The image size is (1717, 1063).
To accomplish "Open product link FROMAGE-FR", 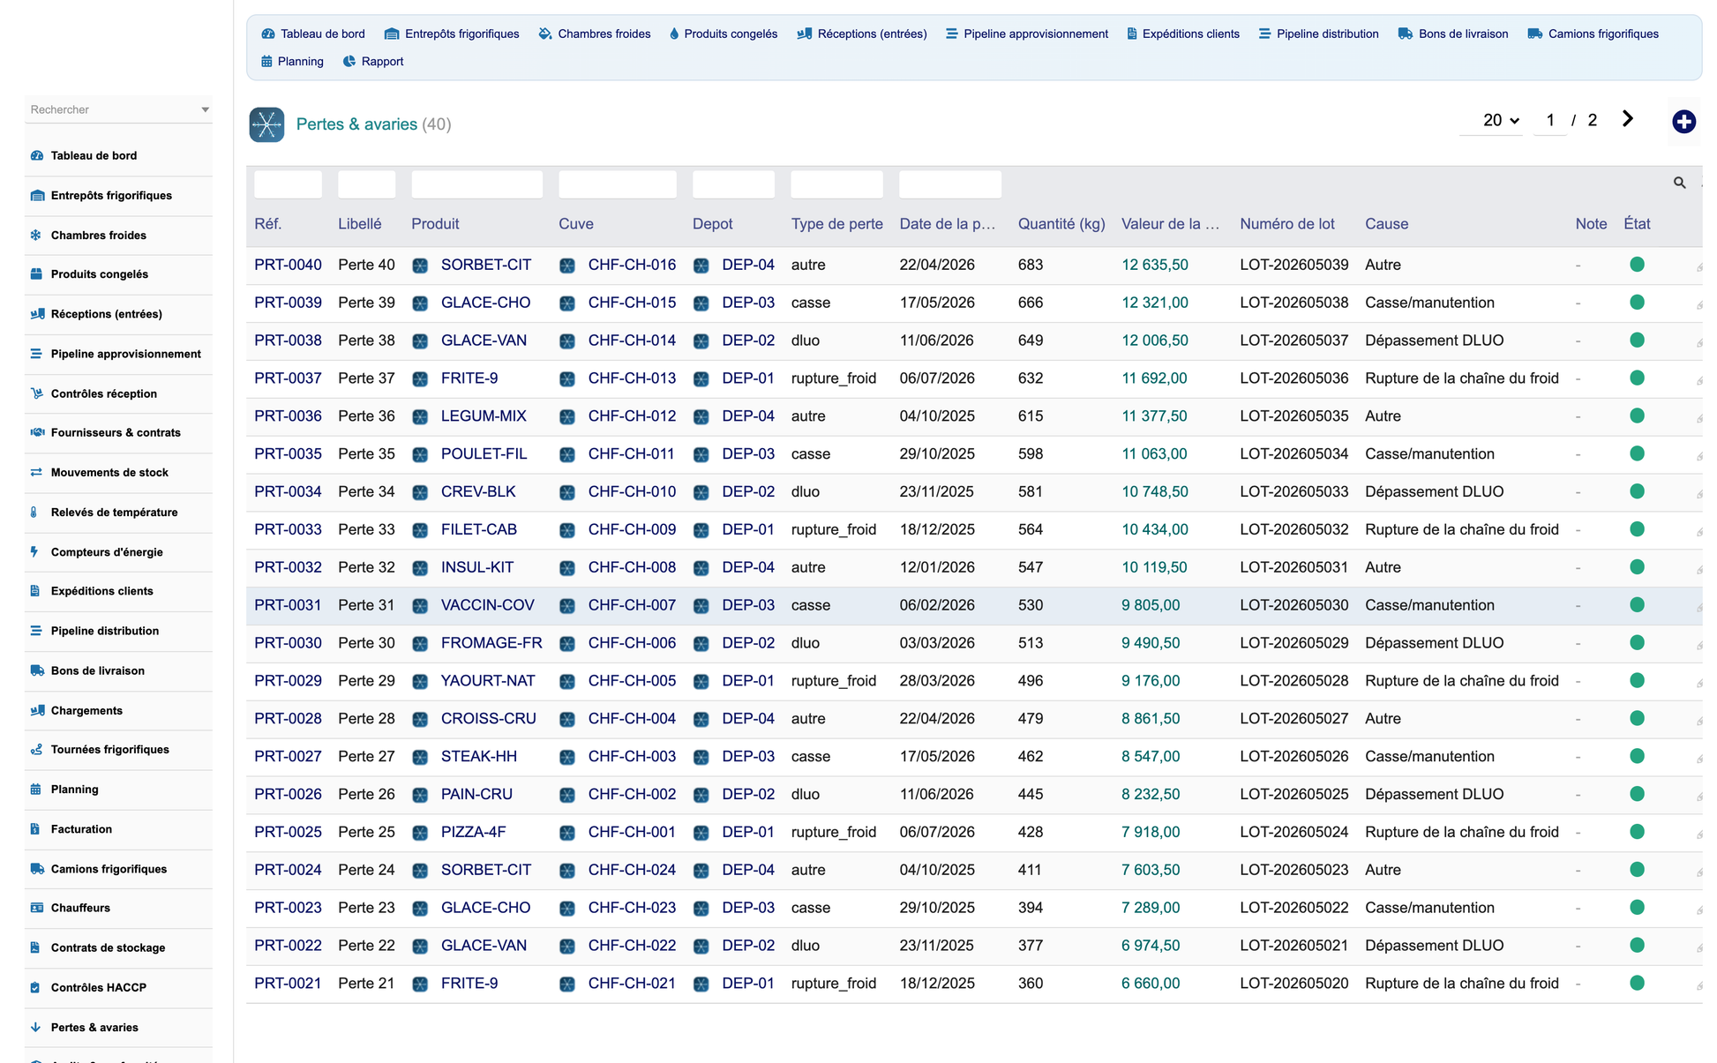I will [x=491, y=643].
